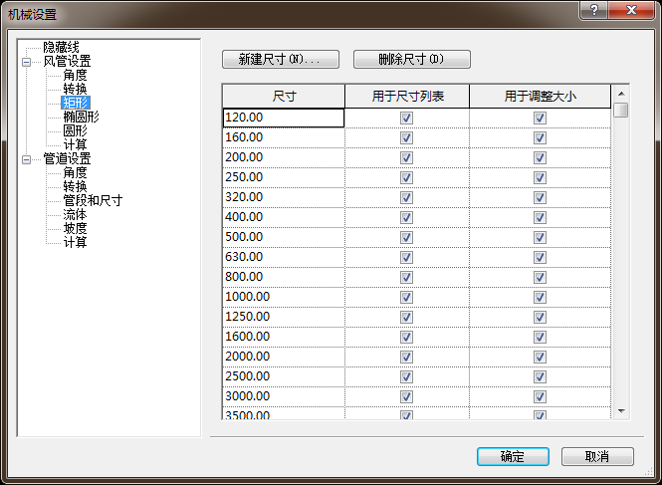662x485 pixels.
Task: Toggle 用于调整大小 checkbox for 3000.00
Action: coord(540,396)
